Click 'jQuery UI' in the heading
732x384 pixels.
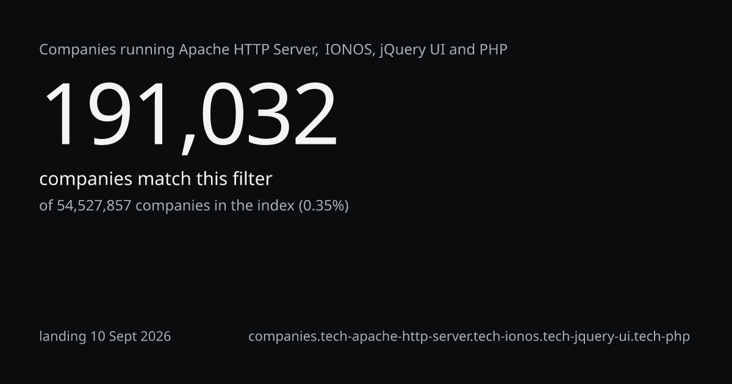click(412, 50)
